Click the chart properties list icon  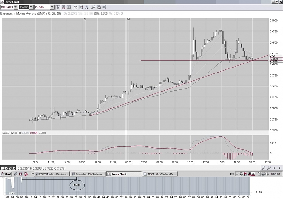point(69,7)
